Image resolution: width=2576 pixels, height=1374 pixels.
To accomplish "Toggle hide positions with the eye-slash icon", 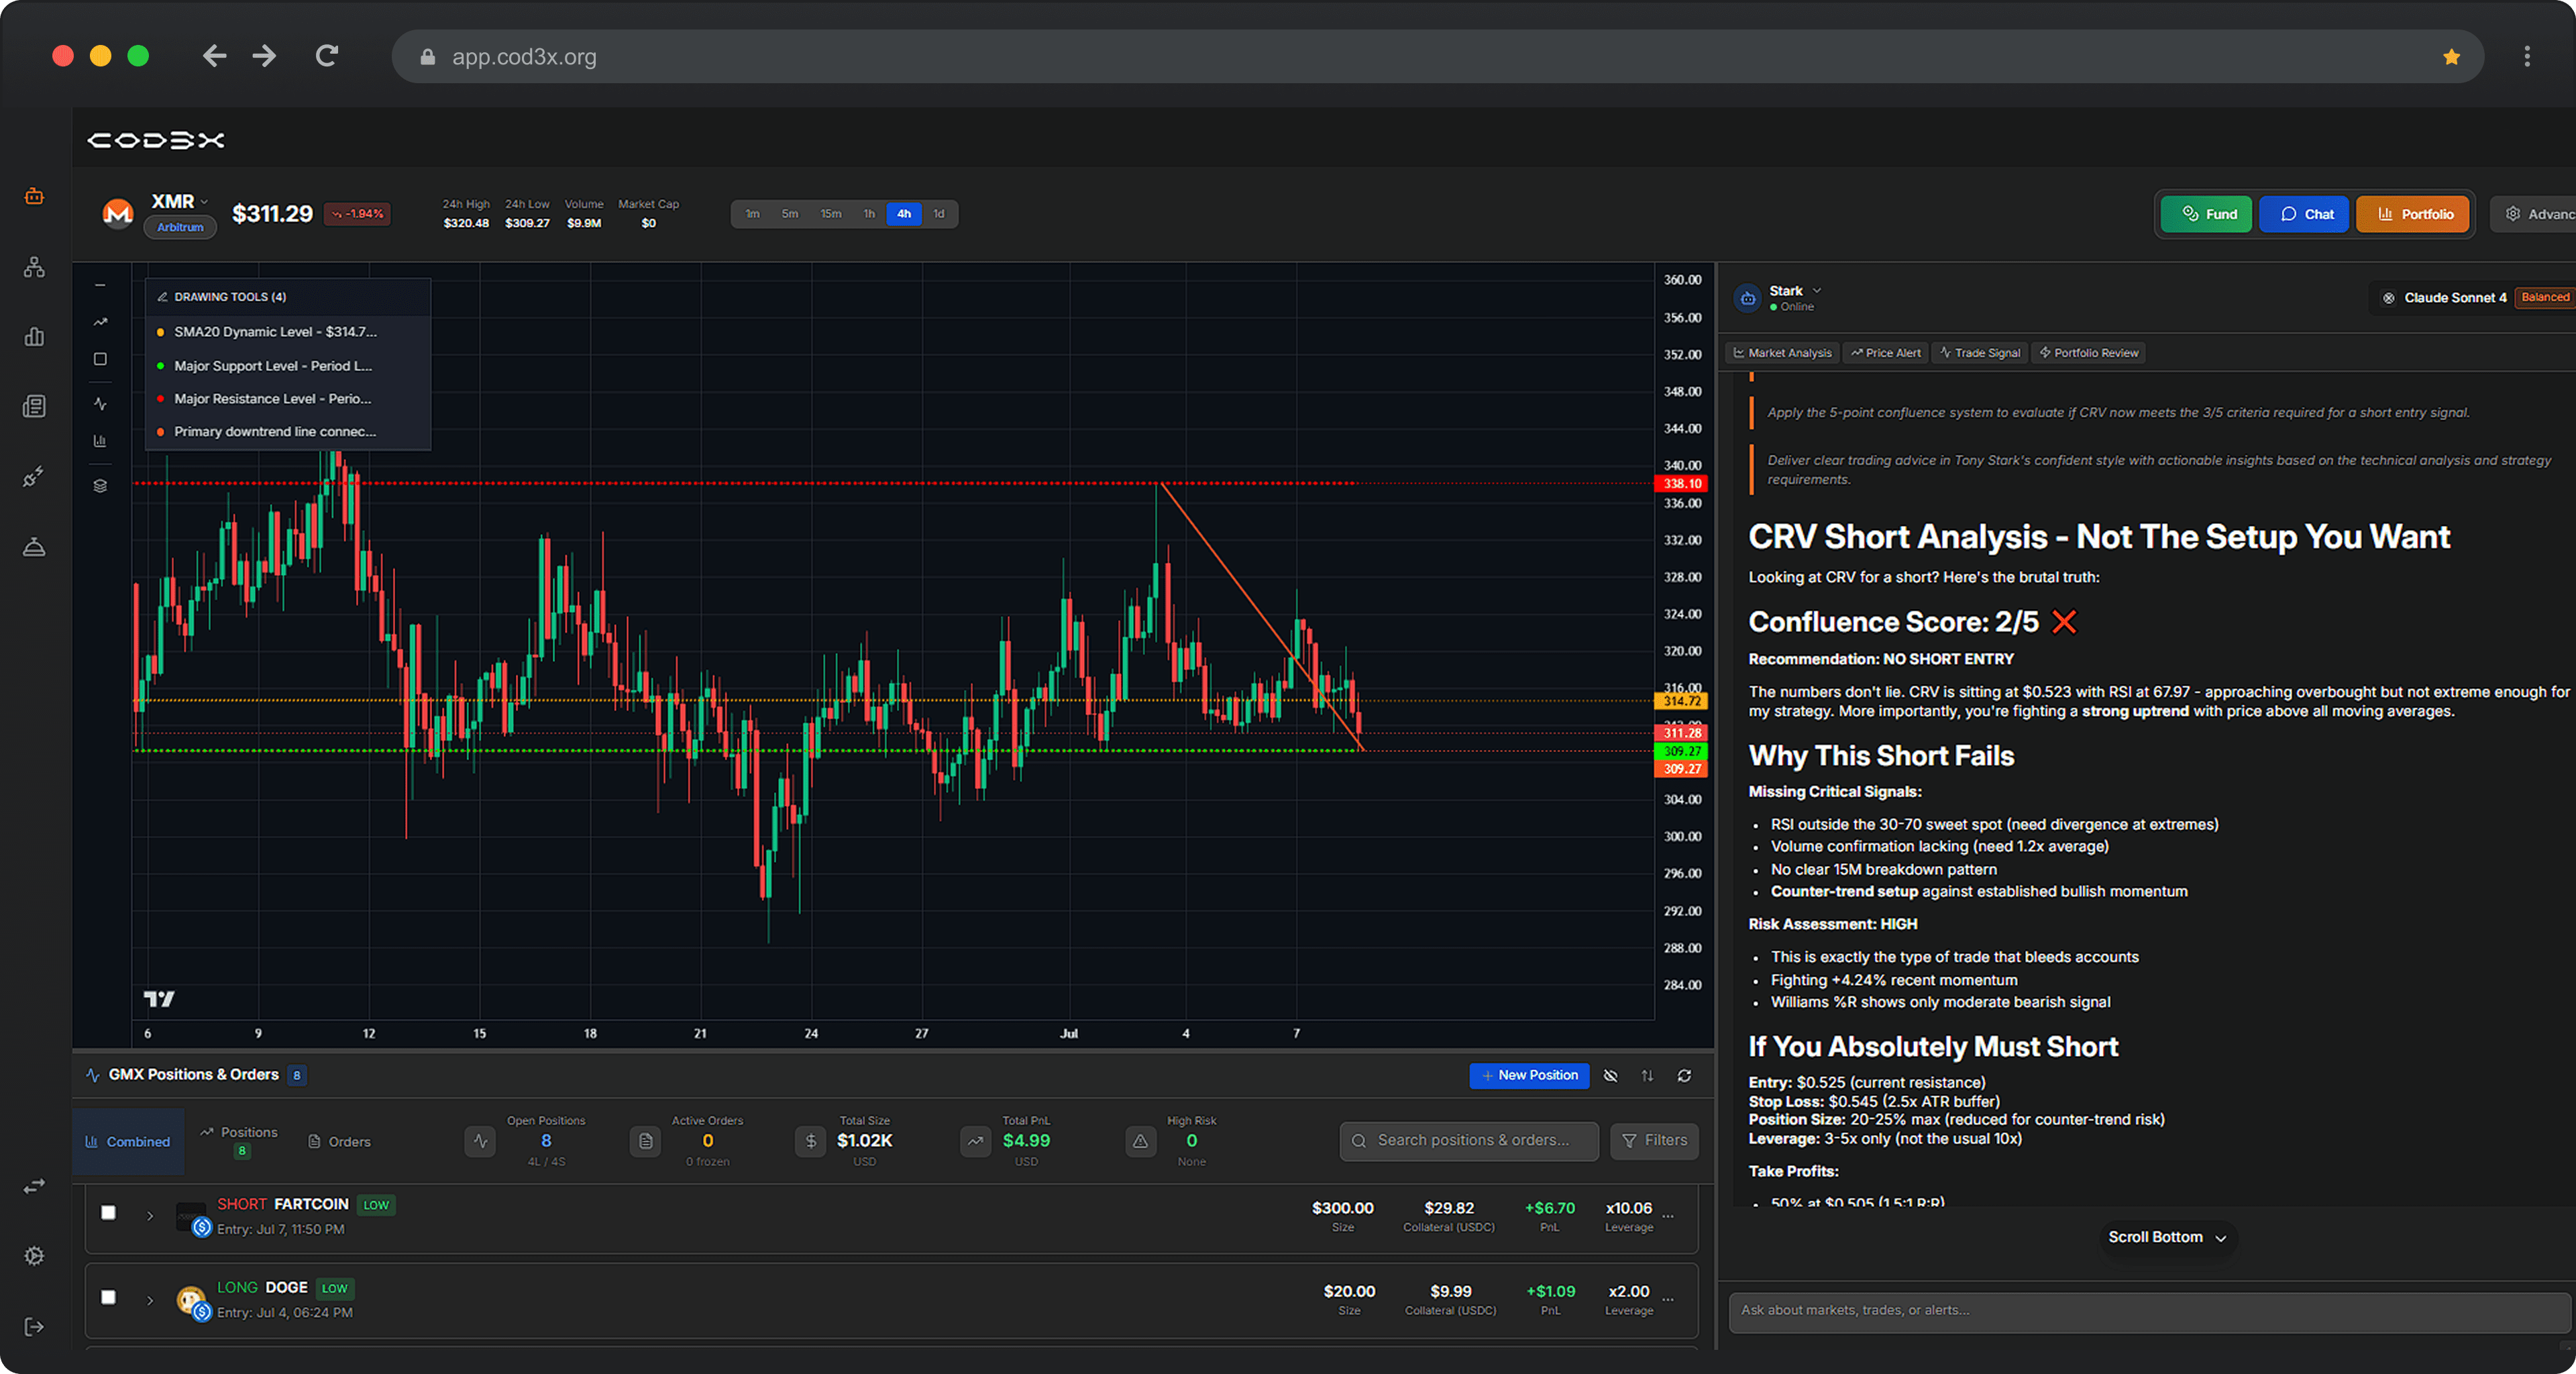I will [1611, 1075].
